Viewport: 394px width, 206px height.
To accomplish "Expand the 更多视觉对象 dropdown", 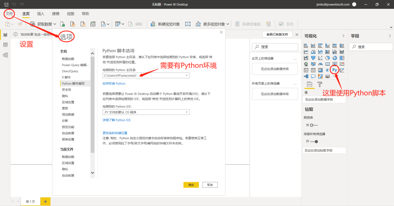I will 228,24.
